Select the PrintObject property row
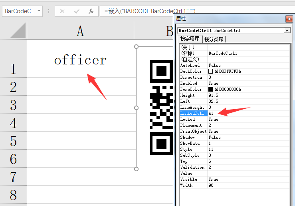 (235, 131)
